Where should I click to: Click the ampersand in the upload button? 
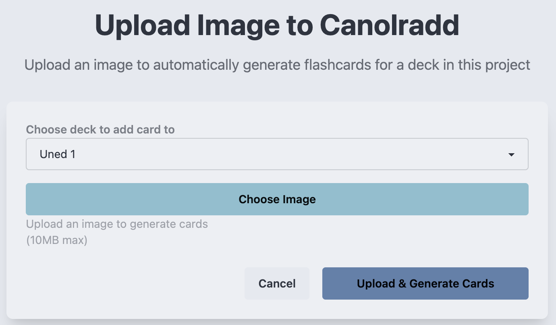coord(402,283)
